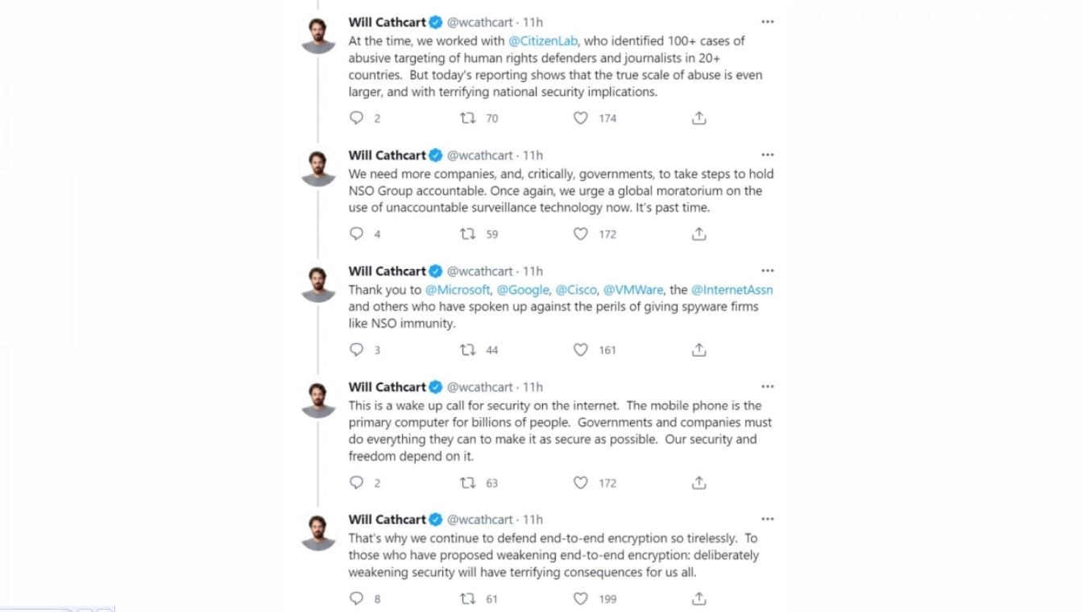
Task: Like the tweet about CitizenLab findings
Action: coord(579,118)
